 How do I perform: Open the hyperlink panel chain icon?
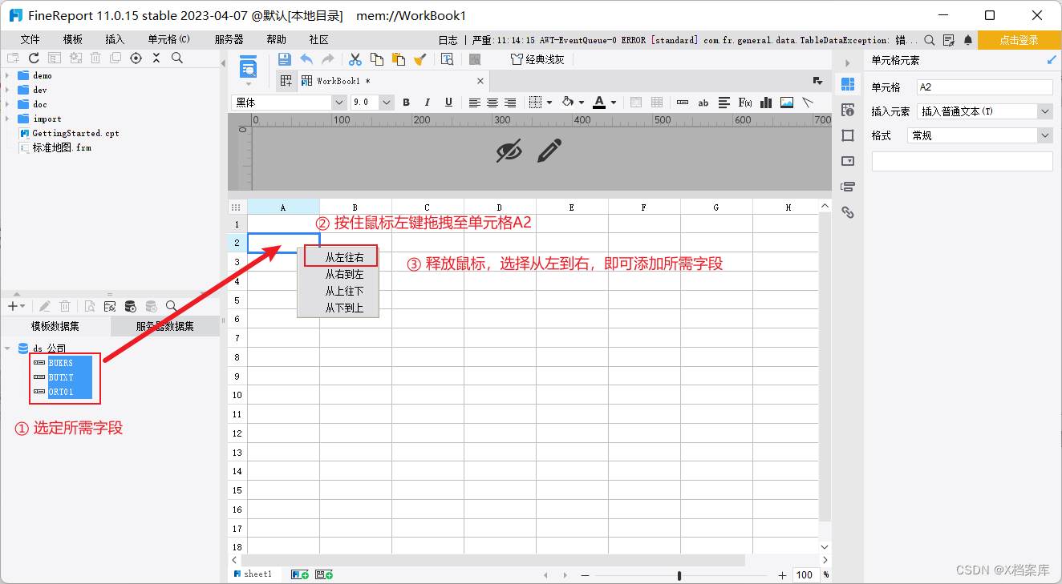(848, 212)
